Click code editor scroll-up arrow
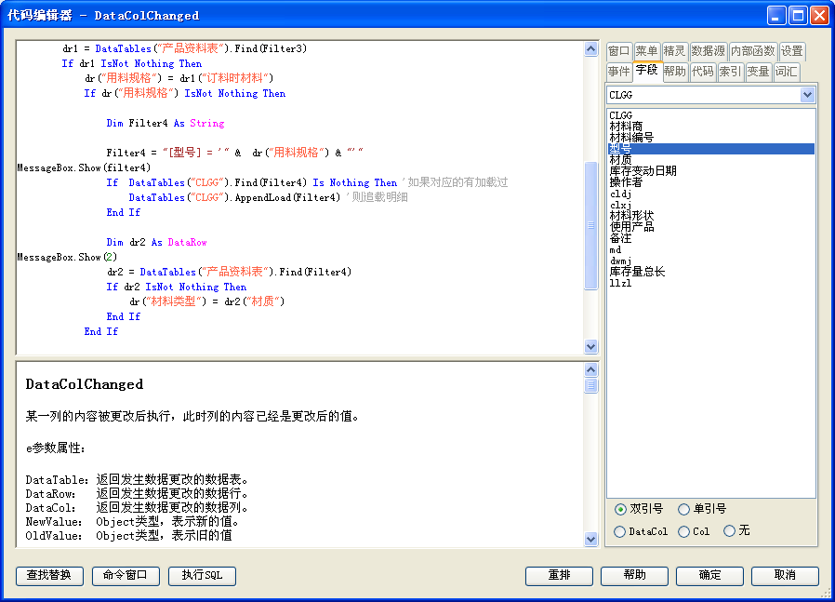 (x=590, y=49)
